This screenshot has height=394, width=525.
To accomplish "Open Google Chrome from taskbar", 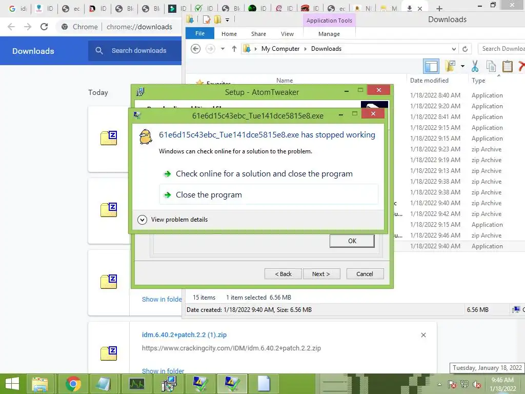I will pyautogui.click(x=73, y=384).
